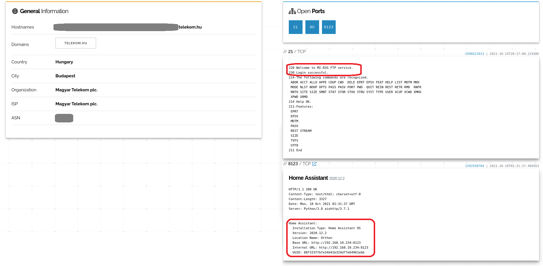This screenshot has width=543, height=266.
Task: Click the Home Assistant 2020.12.2 title
Action: pos(317,178)
